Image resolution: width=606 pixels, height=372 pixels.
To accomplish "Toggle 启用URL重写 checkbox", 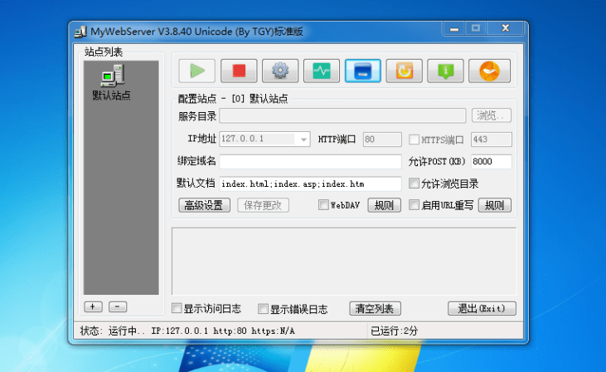I will [414, 205].
